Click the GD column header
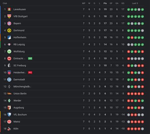Screen dimensions: 150x134 coord(123,3)
